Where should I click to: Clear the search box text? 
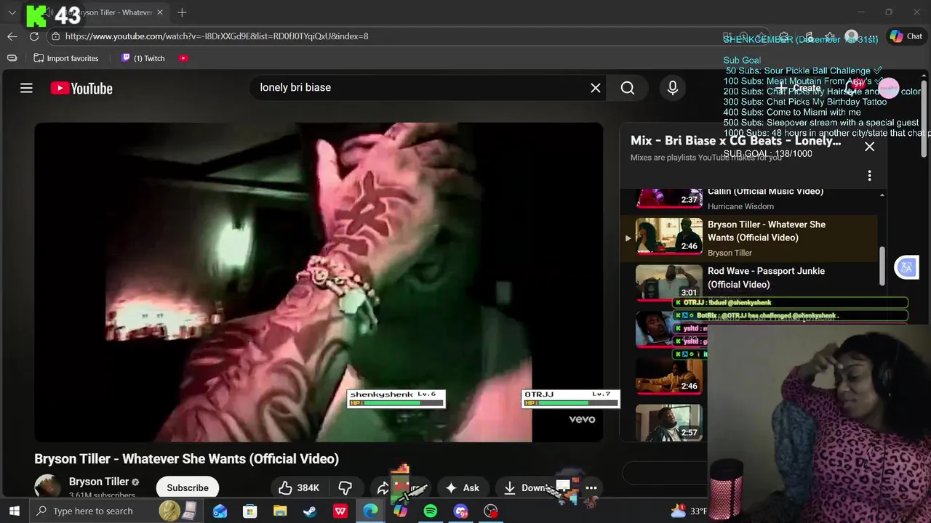pos(596,88)
